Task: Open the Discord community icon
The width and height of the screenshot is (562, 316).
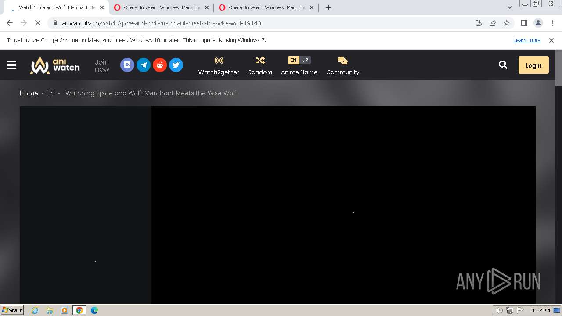Action: click(127, 65)
